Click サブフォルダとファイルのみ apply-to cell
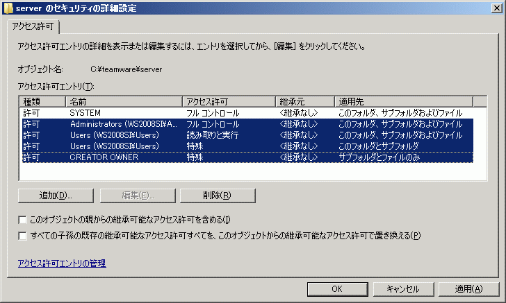This screenshot has width=506, height=303. tap(379, 157)
